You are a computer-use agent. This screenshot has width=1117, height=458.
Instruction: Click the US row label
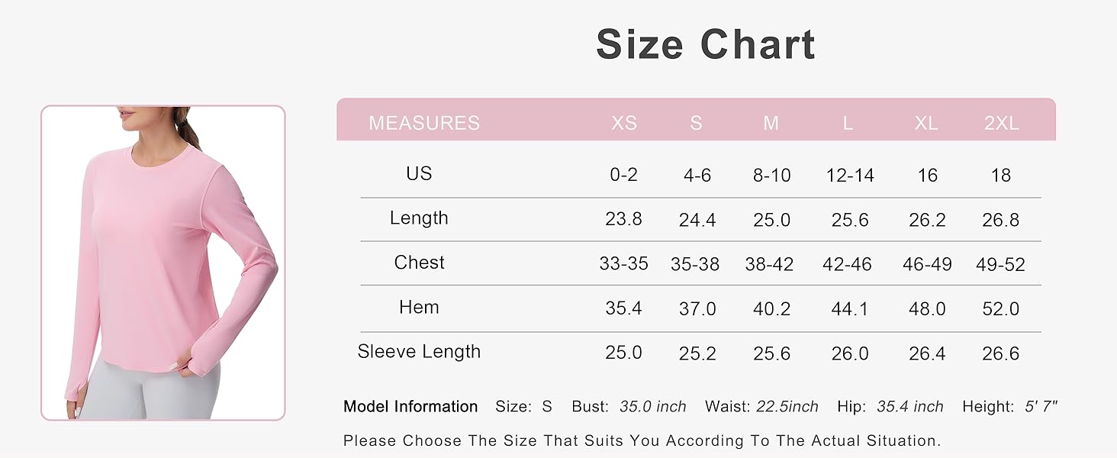point(419,174)
